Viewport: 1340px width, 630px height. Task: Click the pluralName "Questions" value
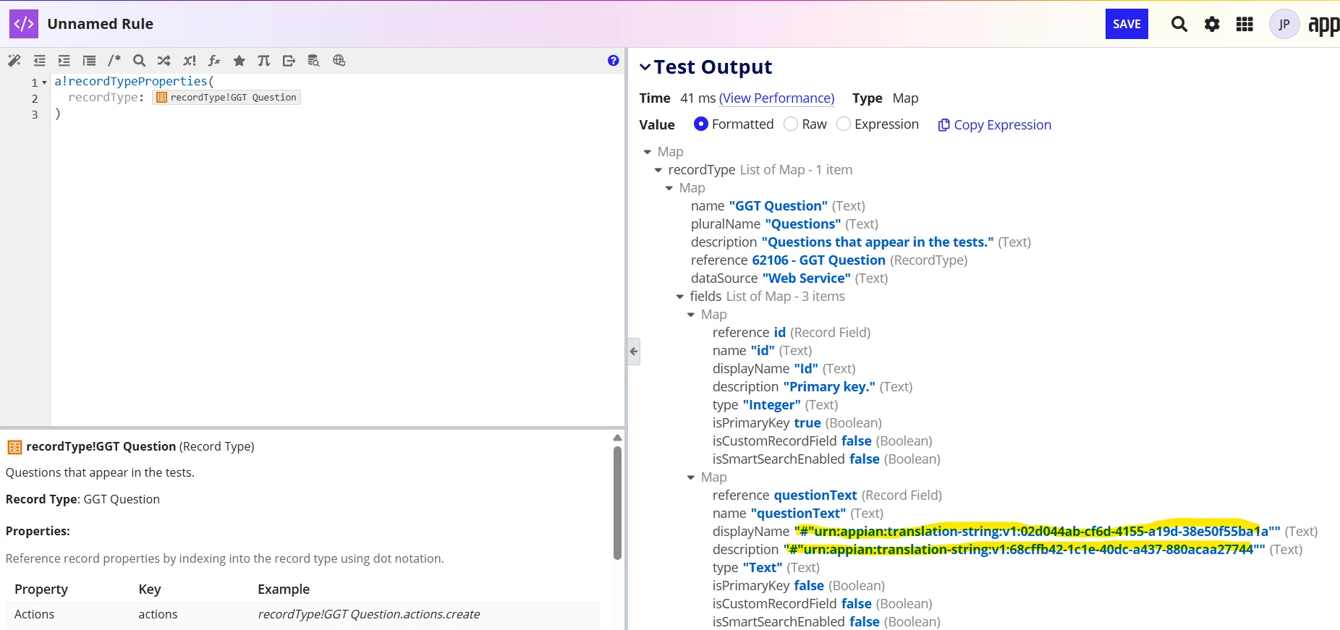(802, 224)
